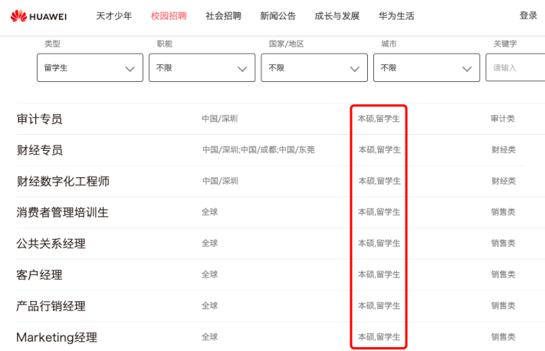This screenshot has height=351, width=545.
Task: Click 全球 location in 产品行销经理 row
Action: tap(209, 306)
